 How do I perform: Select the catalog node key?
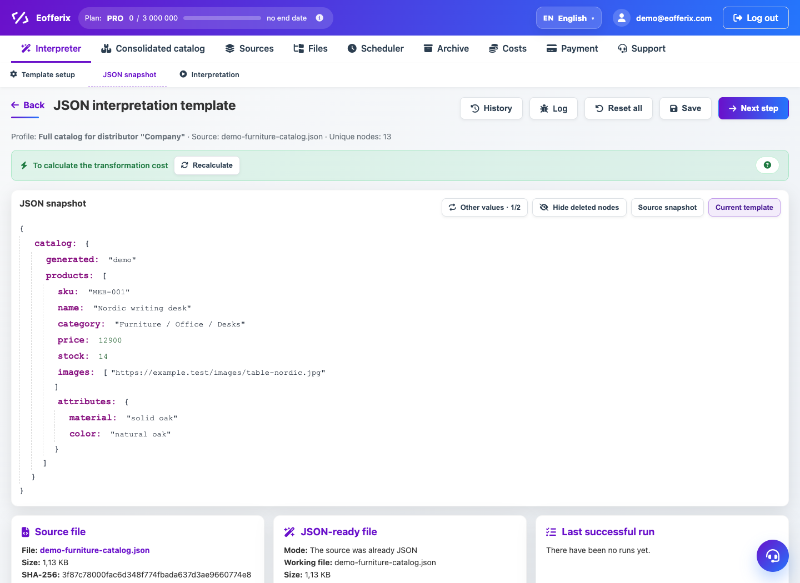point(55,243)
